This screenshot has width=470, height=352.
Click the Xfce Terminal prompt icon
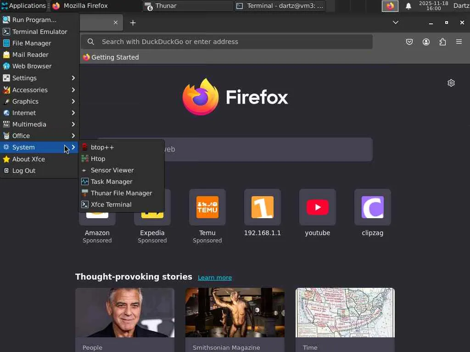pyautogui.click(x=85, y=204)
